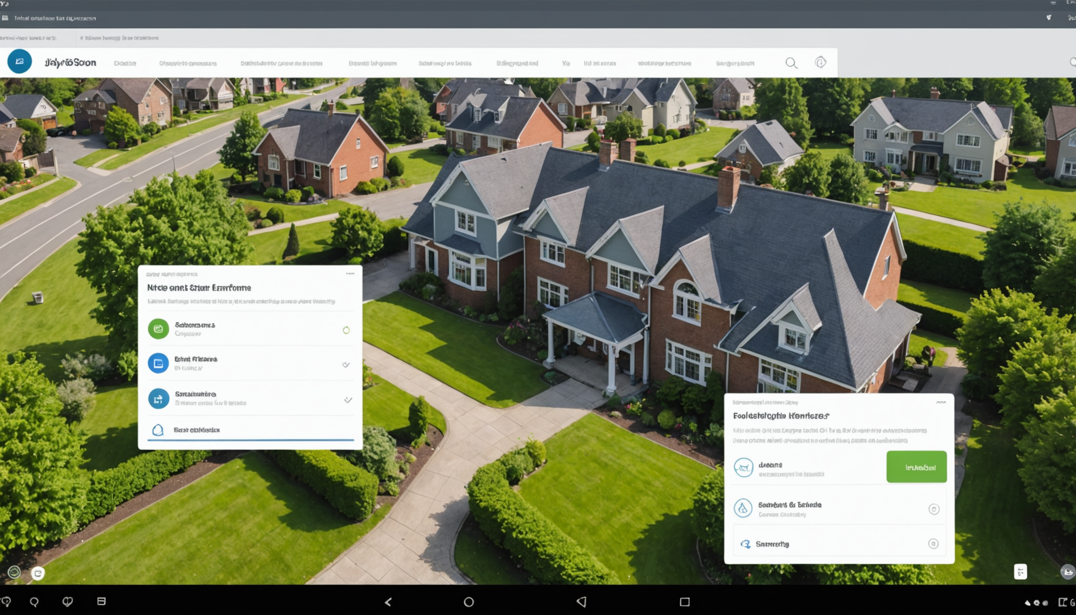Click the outlined circle icon beside green button
This screenshot has width=1076, height=615.
[x=743, y=468]
